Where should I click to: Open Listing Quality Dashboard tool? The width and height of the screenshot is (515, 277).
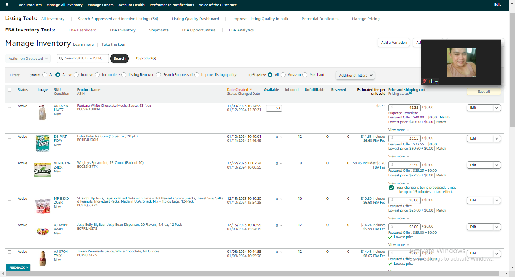195,19
